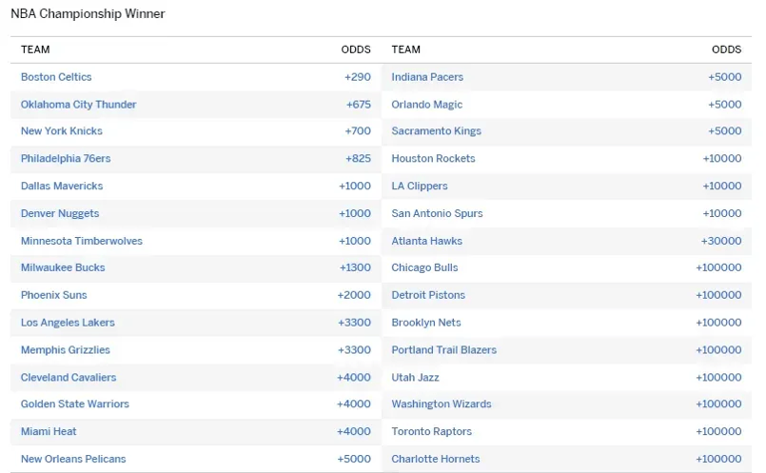The height and width of the screenshot is (473, 766).
Task: Open the Boston Celtics team link
Action: tap(56, 77)
